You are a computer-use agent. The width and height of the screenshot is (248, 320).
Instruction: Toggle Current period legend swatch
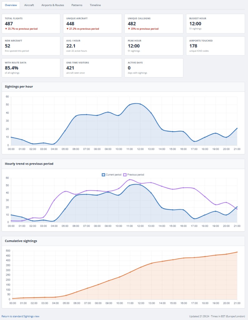(103, 175)
